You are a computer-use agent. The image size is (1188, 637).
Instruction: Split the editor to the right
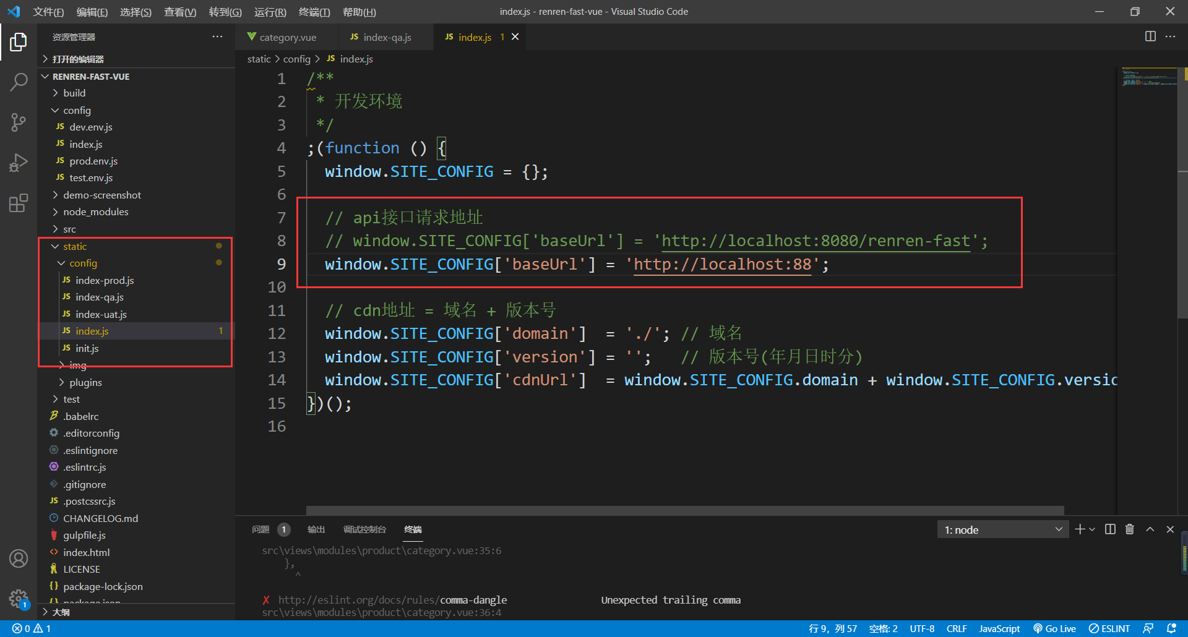(x=1150, y=36)
